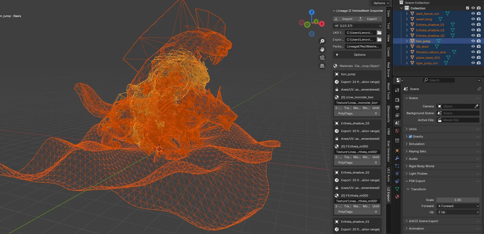Hide lion_jump using its eye icon
The image size is (484, 234).
(473, 41)
